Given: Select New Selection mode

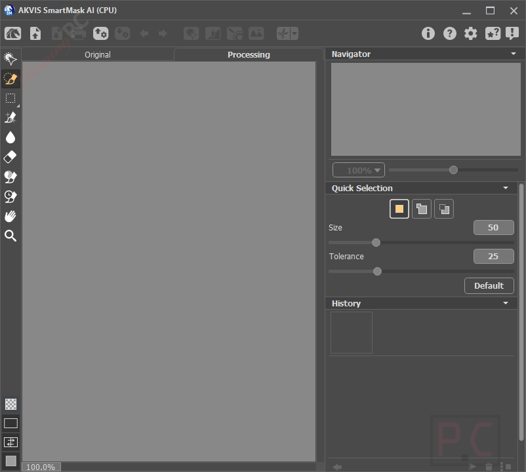Looking at the screenshot, I should pyautogui.click(x=399, y=209).
